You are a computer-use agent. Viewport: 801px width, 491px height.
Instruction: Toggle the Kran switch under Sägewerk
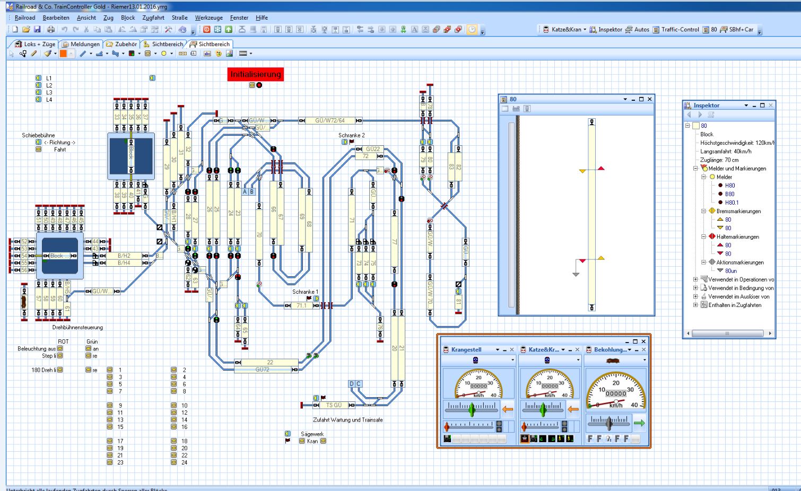[x=323, y=441]
